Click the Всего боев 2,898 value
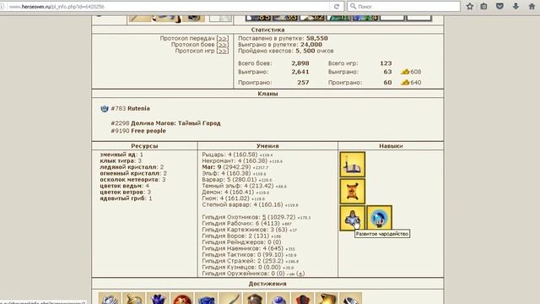 300,63
